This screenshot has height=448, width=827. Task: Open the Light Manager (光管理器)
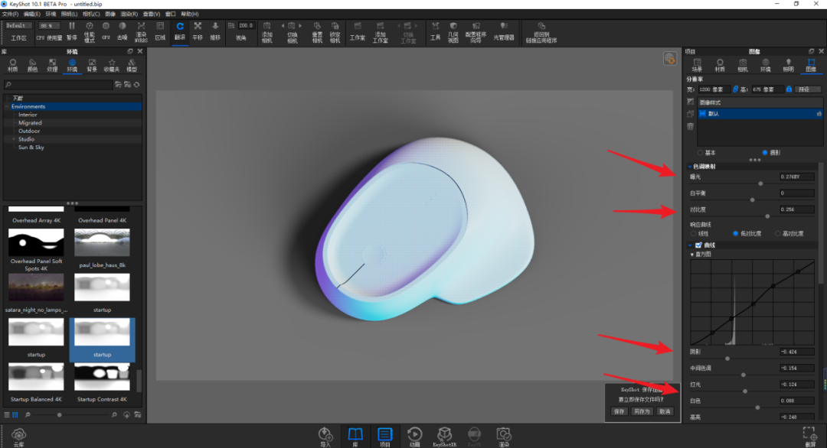click(x=504, y=31)
